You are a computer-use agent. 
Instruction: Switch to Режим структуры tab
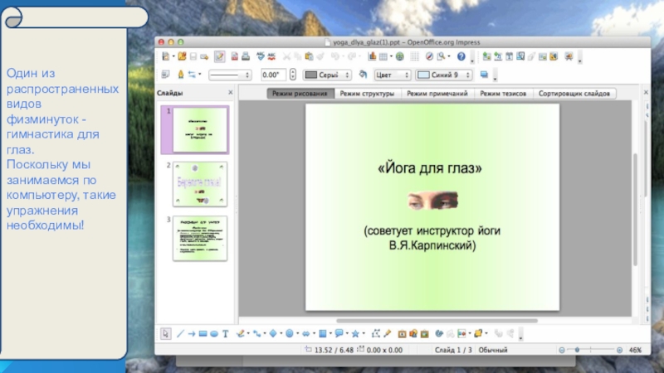(366, 94)
